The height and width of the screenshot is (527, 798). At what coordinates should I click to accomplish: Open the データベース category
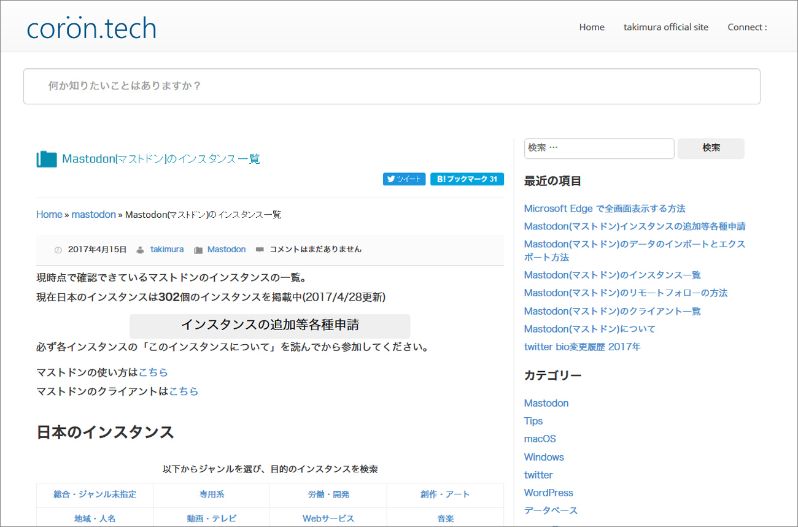click(x=551, y=510)
